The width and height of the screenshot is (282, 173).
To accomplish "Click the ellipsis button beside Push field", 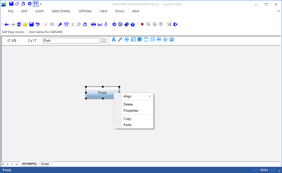I will point(104,41).
